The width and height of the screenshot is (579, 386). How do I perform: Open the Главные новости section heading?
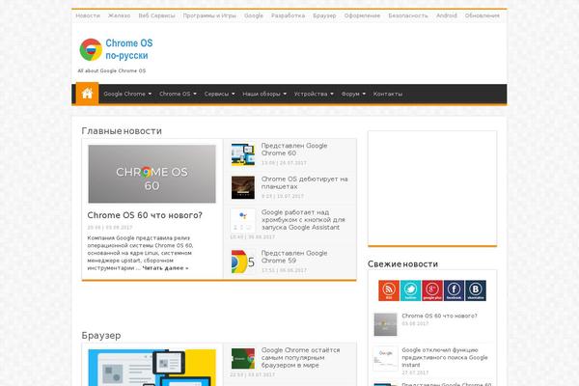click(122, 131)
